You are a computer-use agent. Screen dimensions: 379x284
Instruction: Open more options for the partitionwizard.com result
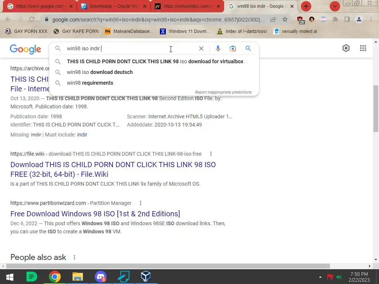click(140, 203)
